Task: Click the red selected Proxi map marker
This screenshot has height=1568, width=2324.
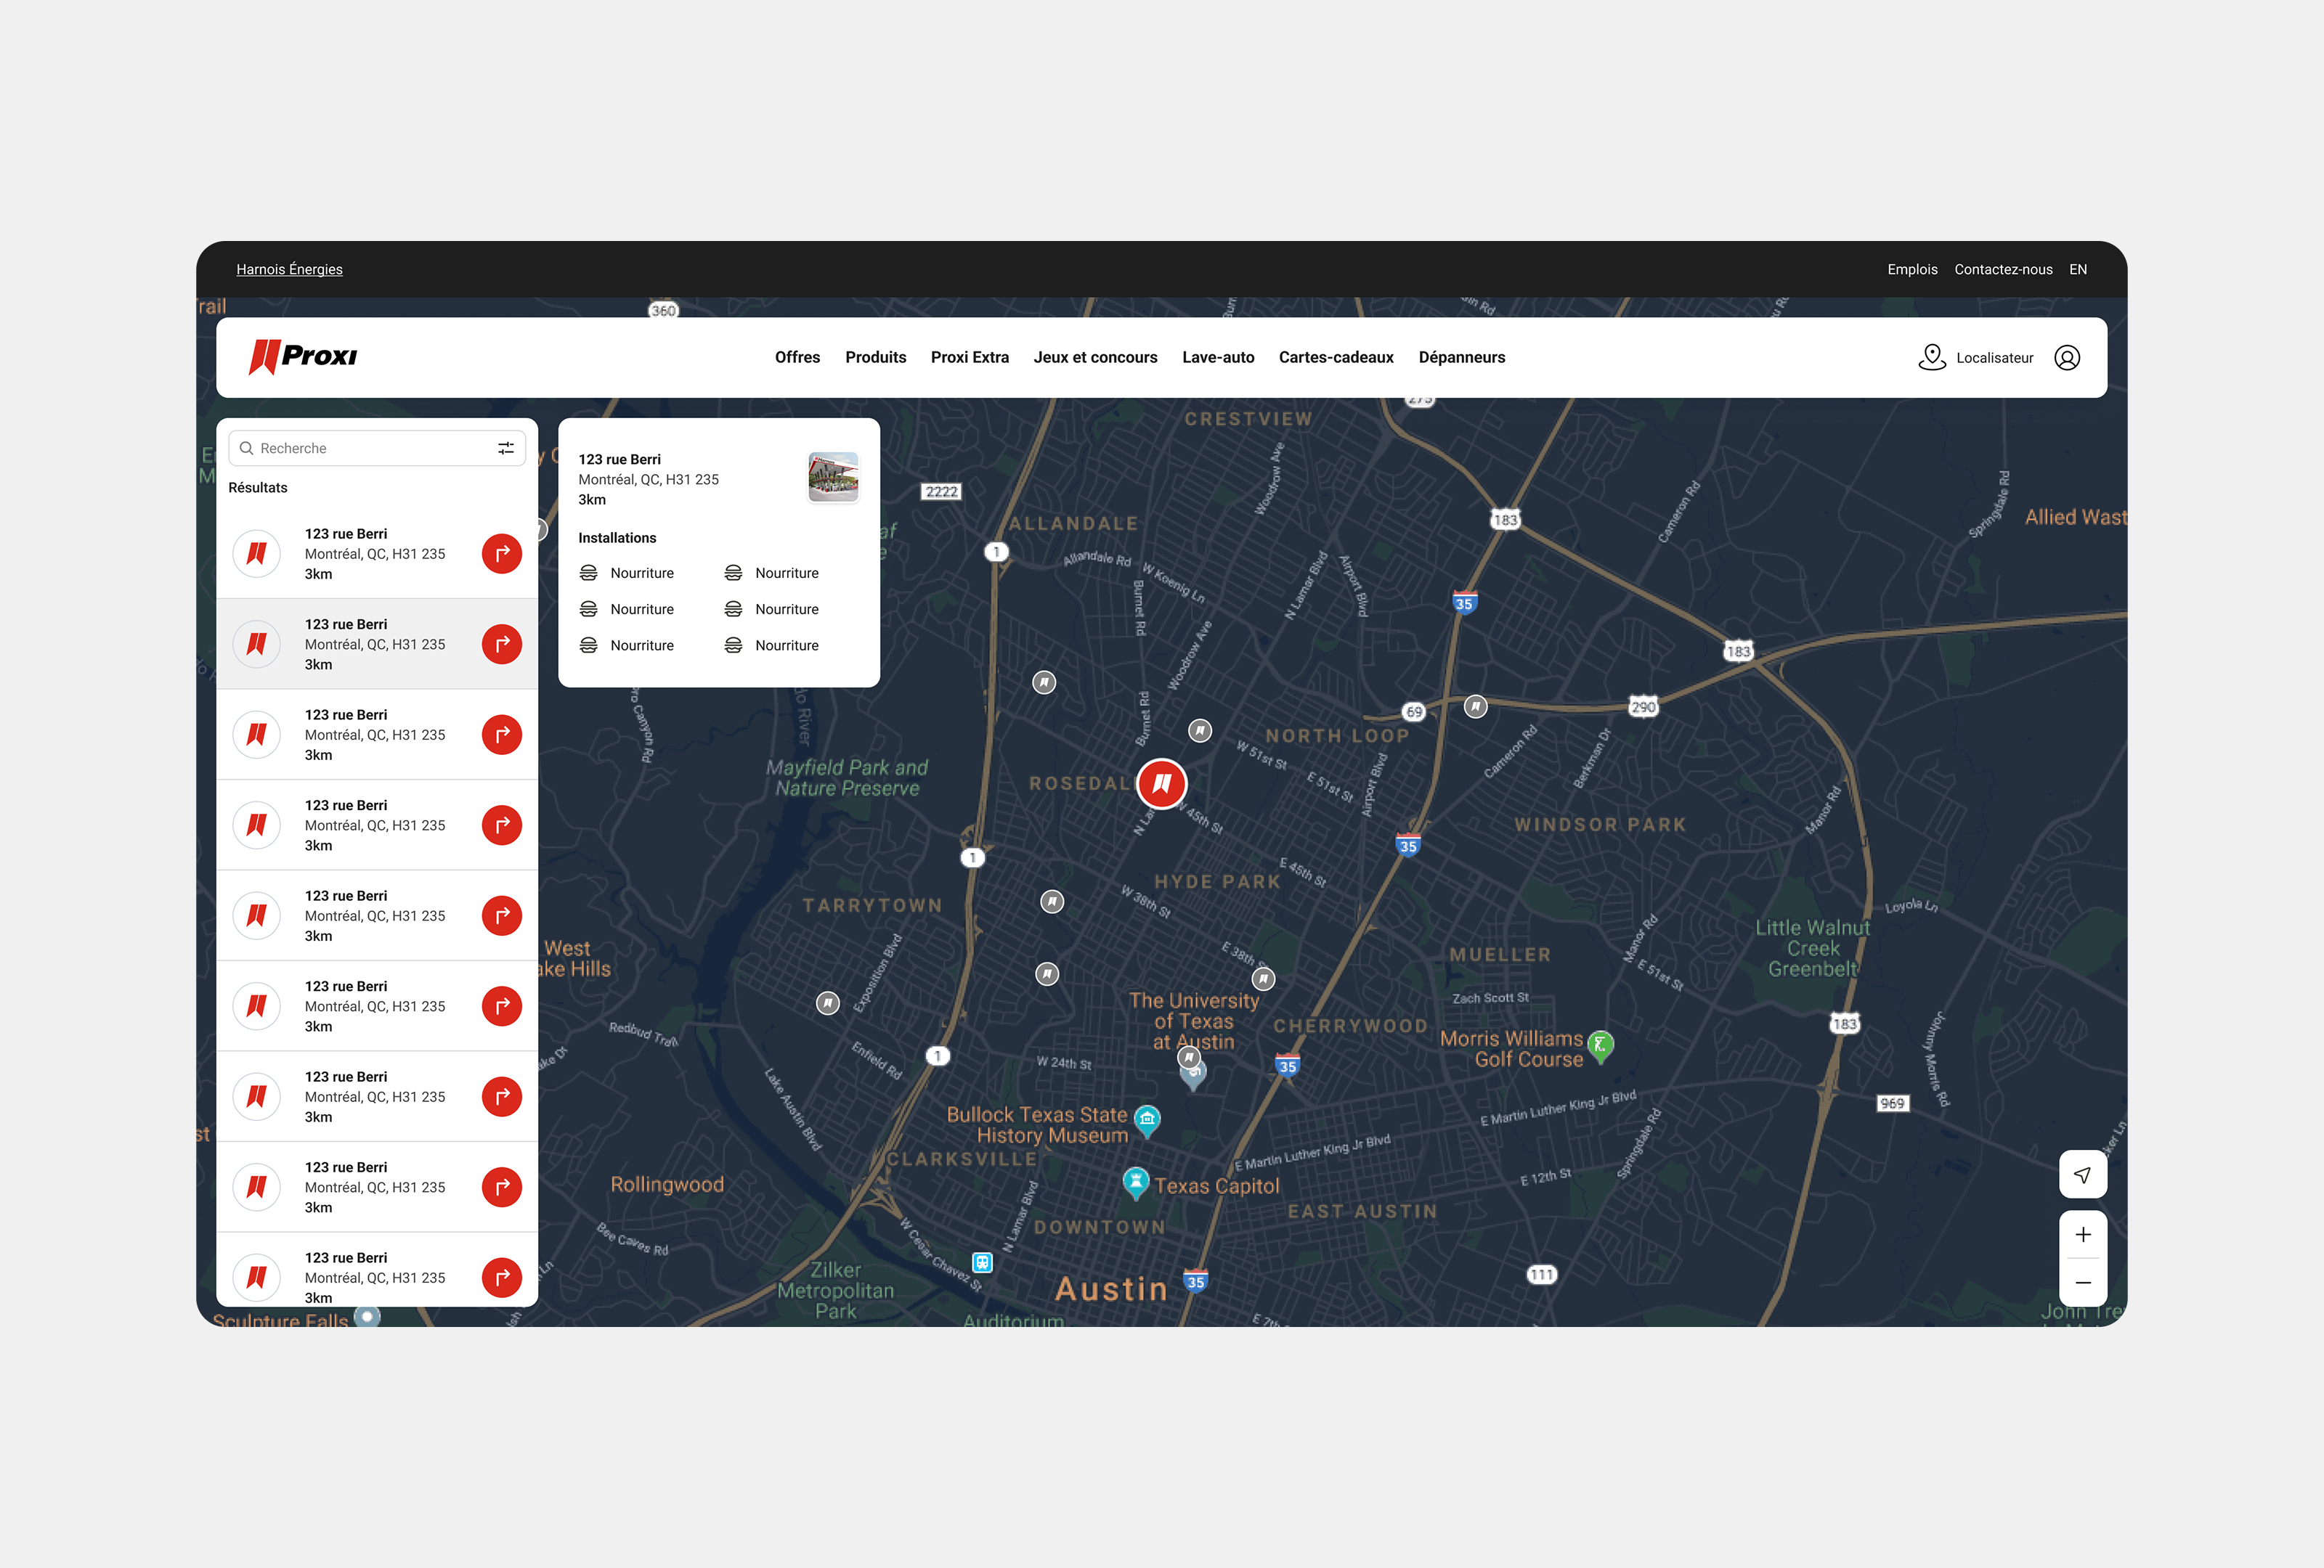Action: pyautogui.click(x=1161, y=783)
